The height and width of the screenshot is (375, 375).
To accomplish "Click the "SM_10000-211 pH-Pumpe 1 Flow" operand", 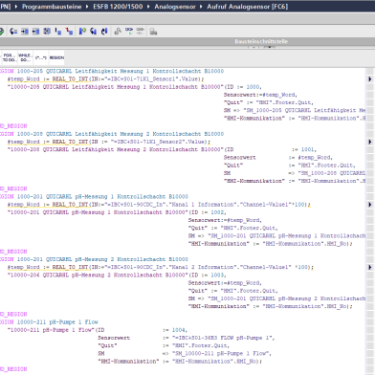I will [221, 353].
